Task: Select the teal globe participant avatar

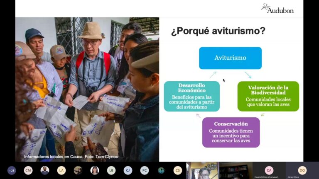Action: (x=161, y=170)
